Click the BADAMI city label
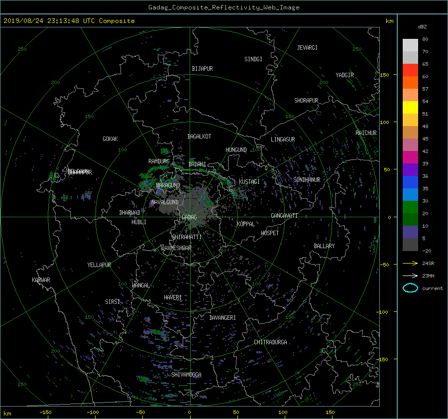Image resolution: width=448 pixels, height=419 pixels. click(197, 164)
